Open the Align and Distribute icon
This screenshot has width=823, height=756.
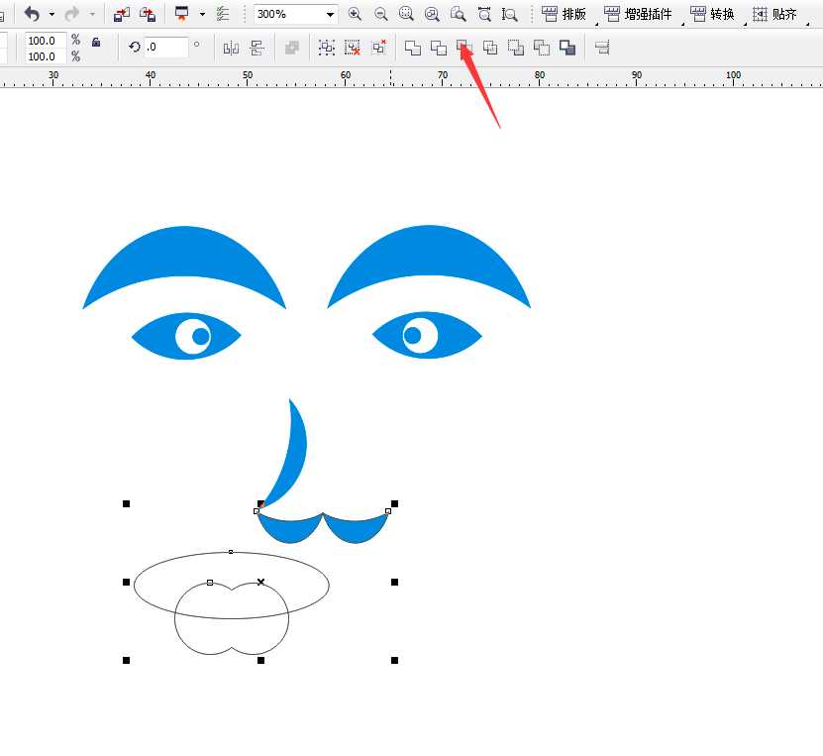[x=602, y=47]
